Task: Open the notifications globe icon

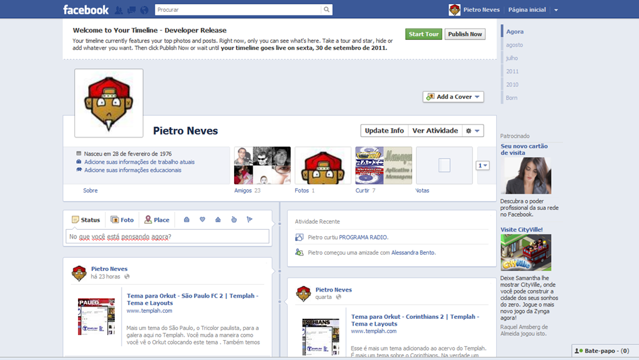Action: pyautogui.click(x=144, y=10)
